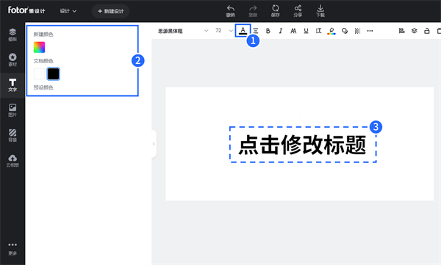Toggle the lock icon for the element
Screen dimensions: 441x265
point(426,31)
